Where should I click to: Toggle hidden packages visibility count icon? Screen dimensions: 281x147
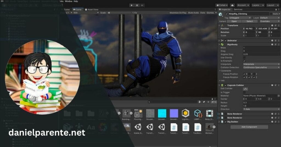214,102
